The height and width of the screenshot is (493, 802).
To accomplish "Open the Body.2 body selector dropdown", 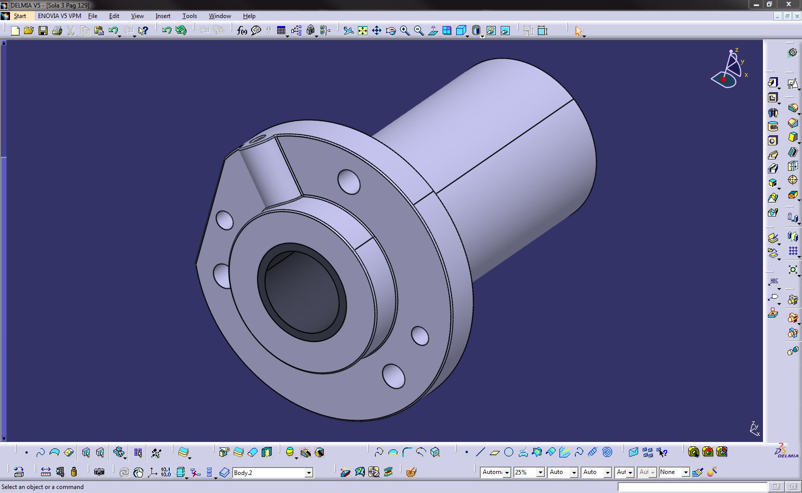I will [309, 472].
